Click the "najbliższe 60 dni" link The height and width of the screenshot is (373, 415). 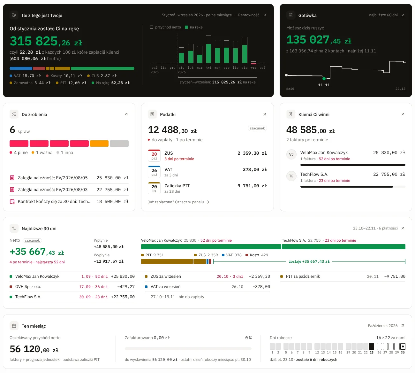[x=383, y=15]
